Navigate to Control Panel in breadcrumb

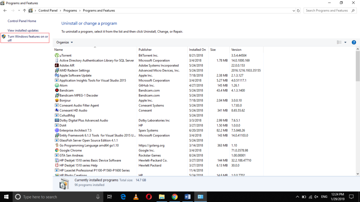click(48, 11)
